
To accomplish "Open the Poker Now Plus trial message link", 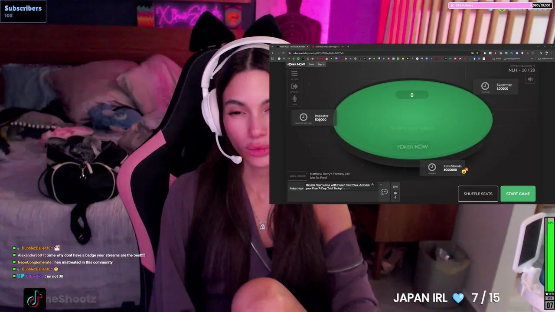I will coord(338,187).
